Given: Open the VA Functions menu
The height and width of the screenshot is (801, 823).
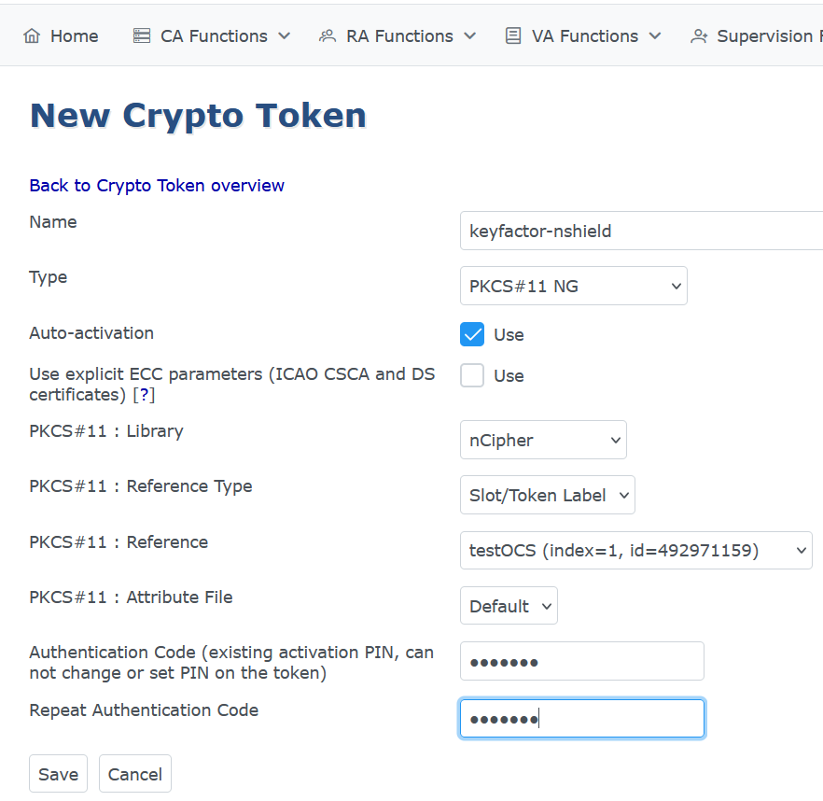Looking at the screenshot, I should tap(582, 35).
